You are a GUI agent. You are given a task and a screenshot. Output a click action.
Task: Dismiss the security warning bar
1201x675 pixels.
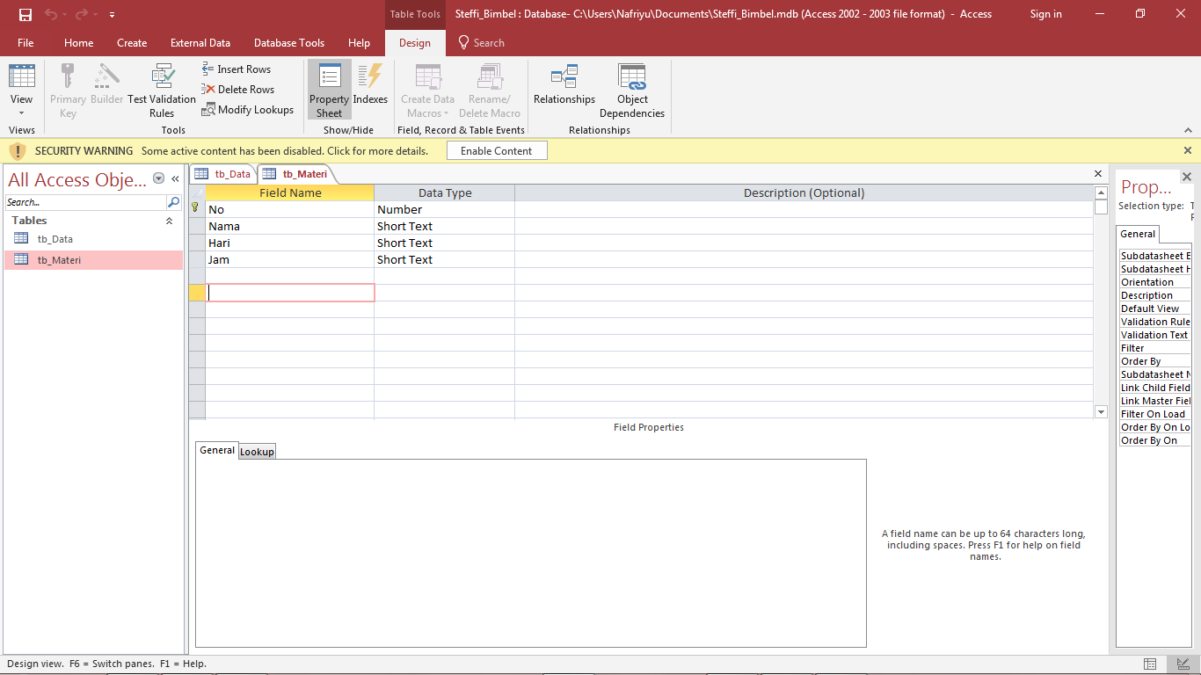pyautogui.click(x=1188, y=151)
